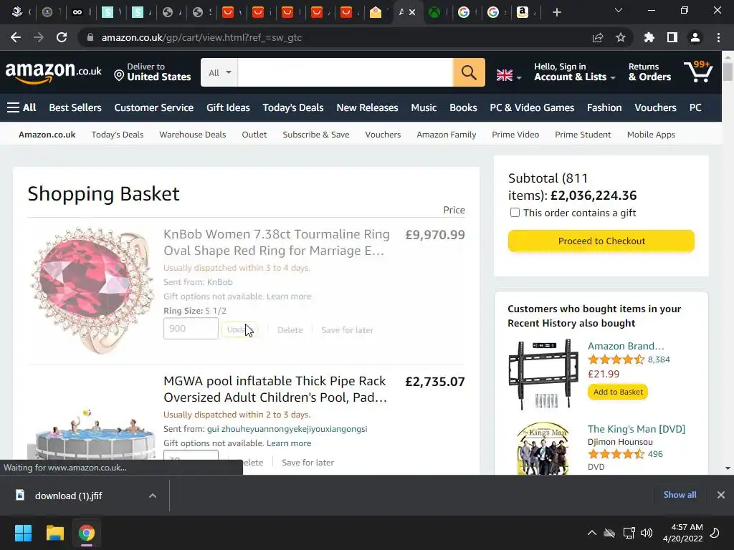
Task: Open Gift Ideas in the nav bar
Action: click(228, 107)
